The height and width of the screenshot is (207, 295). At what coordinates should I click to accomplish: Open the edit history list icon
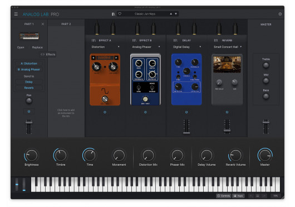coord(258,196)
